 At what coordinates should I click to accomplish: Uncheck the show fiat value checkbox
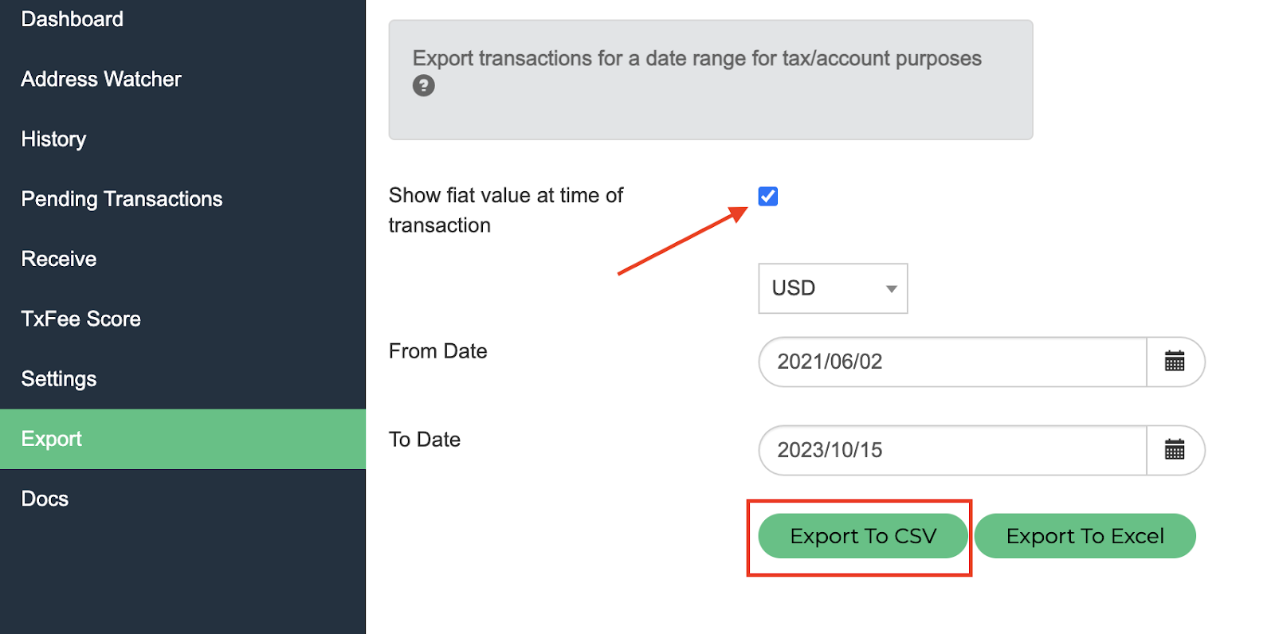[x=768, y=196]
